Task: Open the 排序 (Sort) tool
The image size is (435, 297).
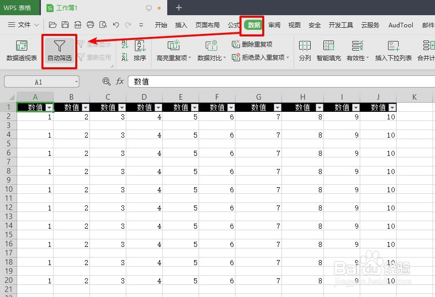Action: [140, 51]
